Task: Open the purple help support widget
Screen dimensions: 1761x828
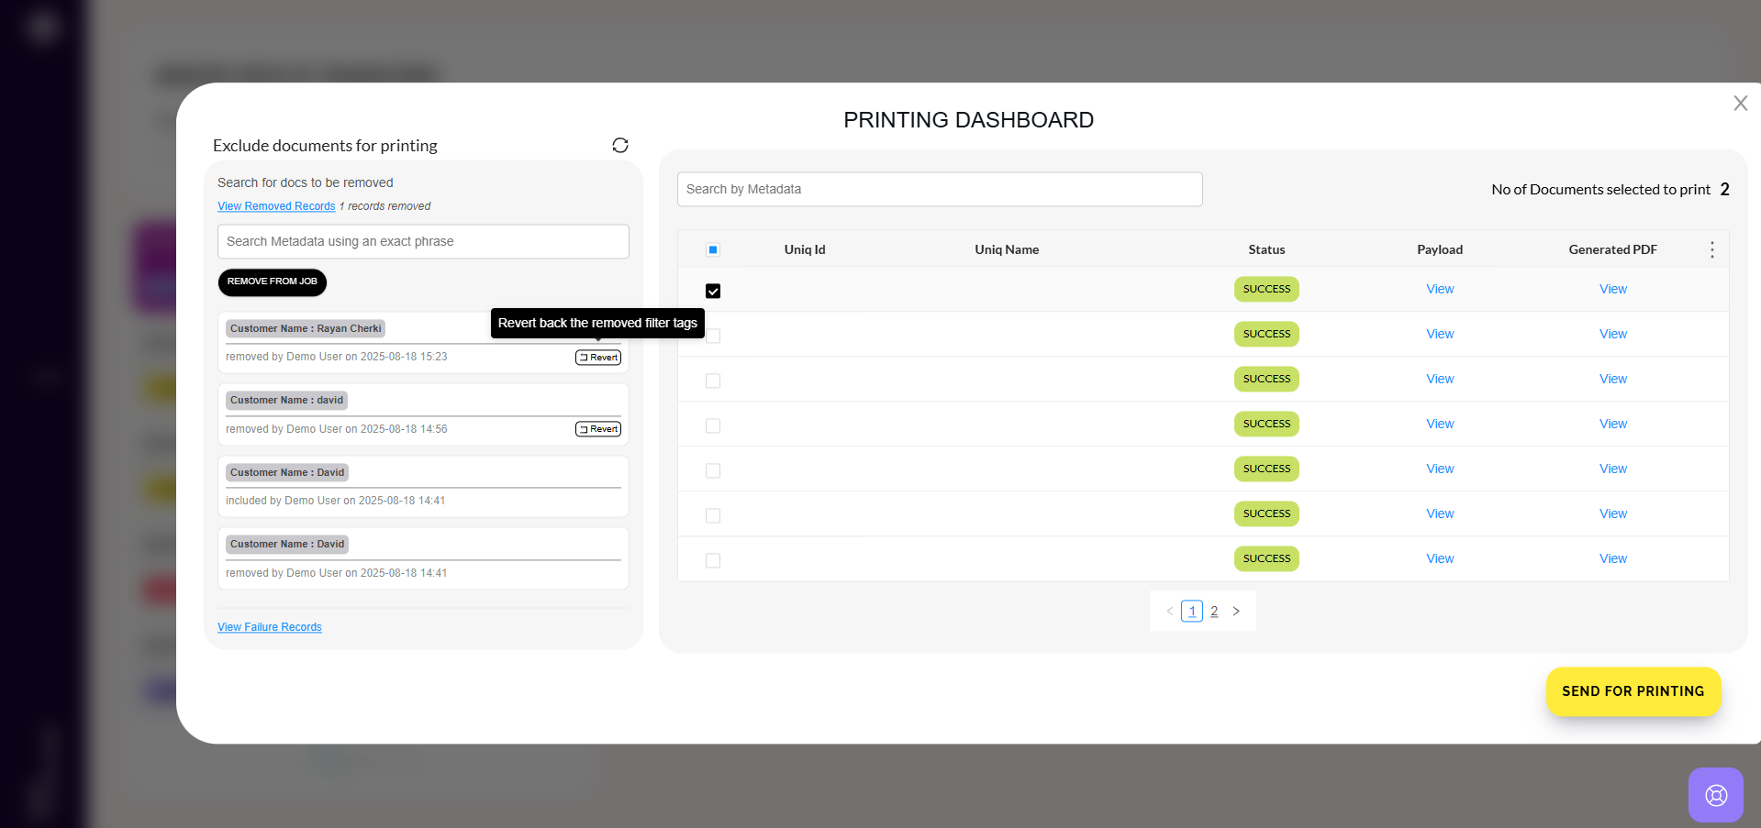Action: click(x=1715, y=794)
